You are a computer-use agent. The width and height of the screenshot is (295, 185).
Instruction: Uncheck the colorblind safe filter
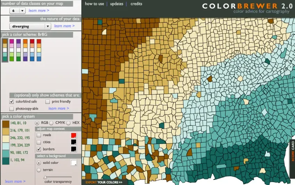pos(11,102)
